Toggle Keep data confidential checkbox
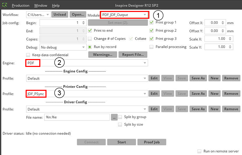 pyautogui.click(x=28, y=55)
